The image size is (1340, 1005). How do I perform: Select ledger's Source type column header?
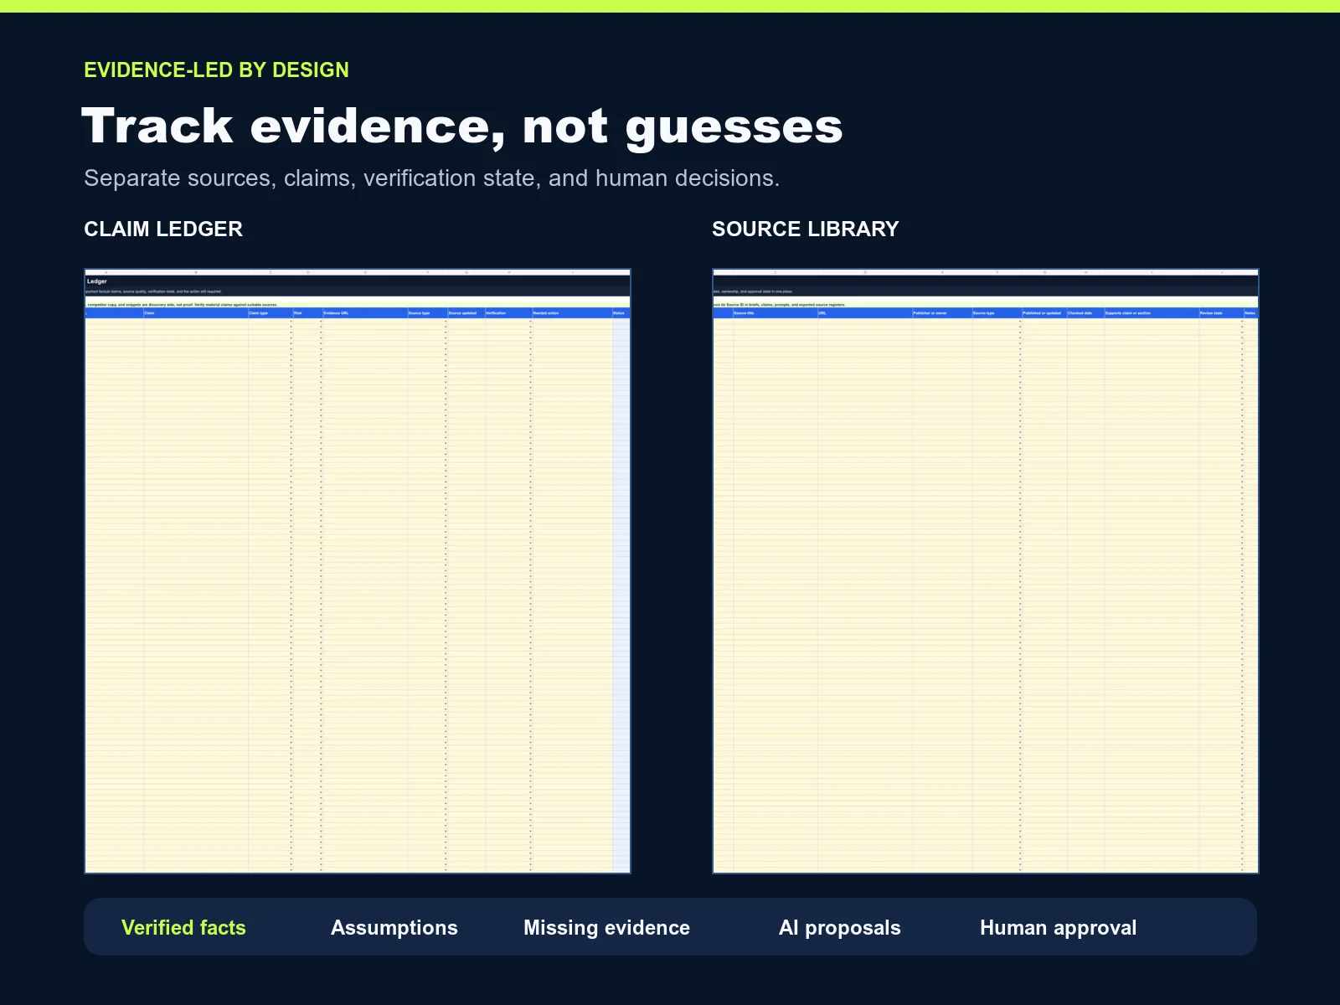426,313
